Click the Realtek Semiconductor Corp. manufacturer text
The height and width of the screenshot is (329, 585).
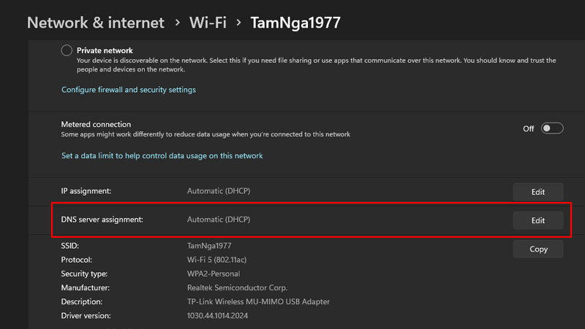[x=238, y=287]
